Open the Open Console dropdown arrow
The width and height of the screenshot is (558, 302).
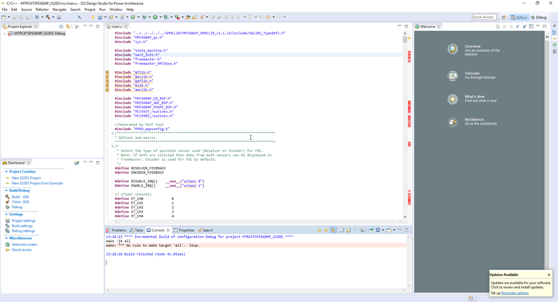click(x=394, y=230)
